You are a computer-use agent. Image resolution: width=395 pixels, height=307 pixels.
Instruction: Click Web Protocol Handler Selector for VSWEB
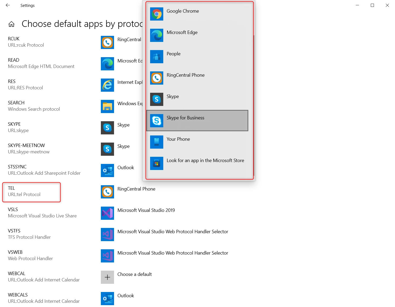pyautogui.click(x=173, y=253)
